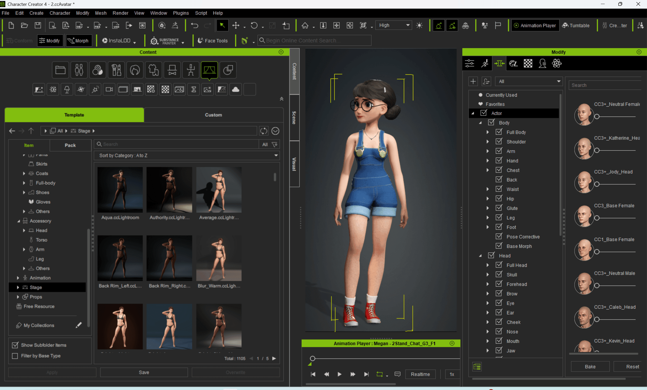Switch to the Custom tab
647x390 pixels.
[x=213, y=115]
